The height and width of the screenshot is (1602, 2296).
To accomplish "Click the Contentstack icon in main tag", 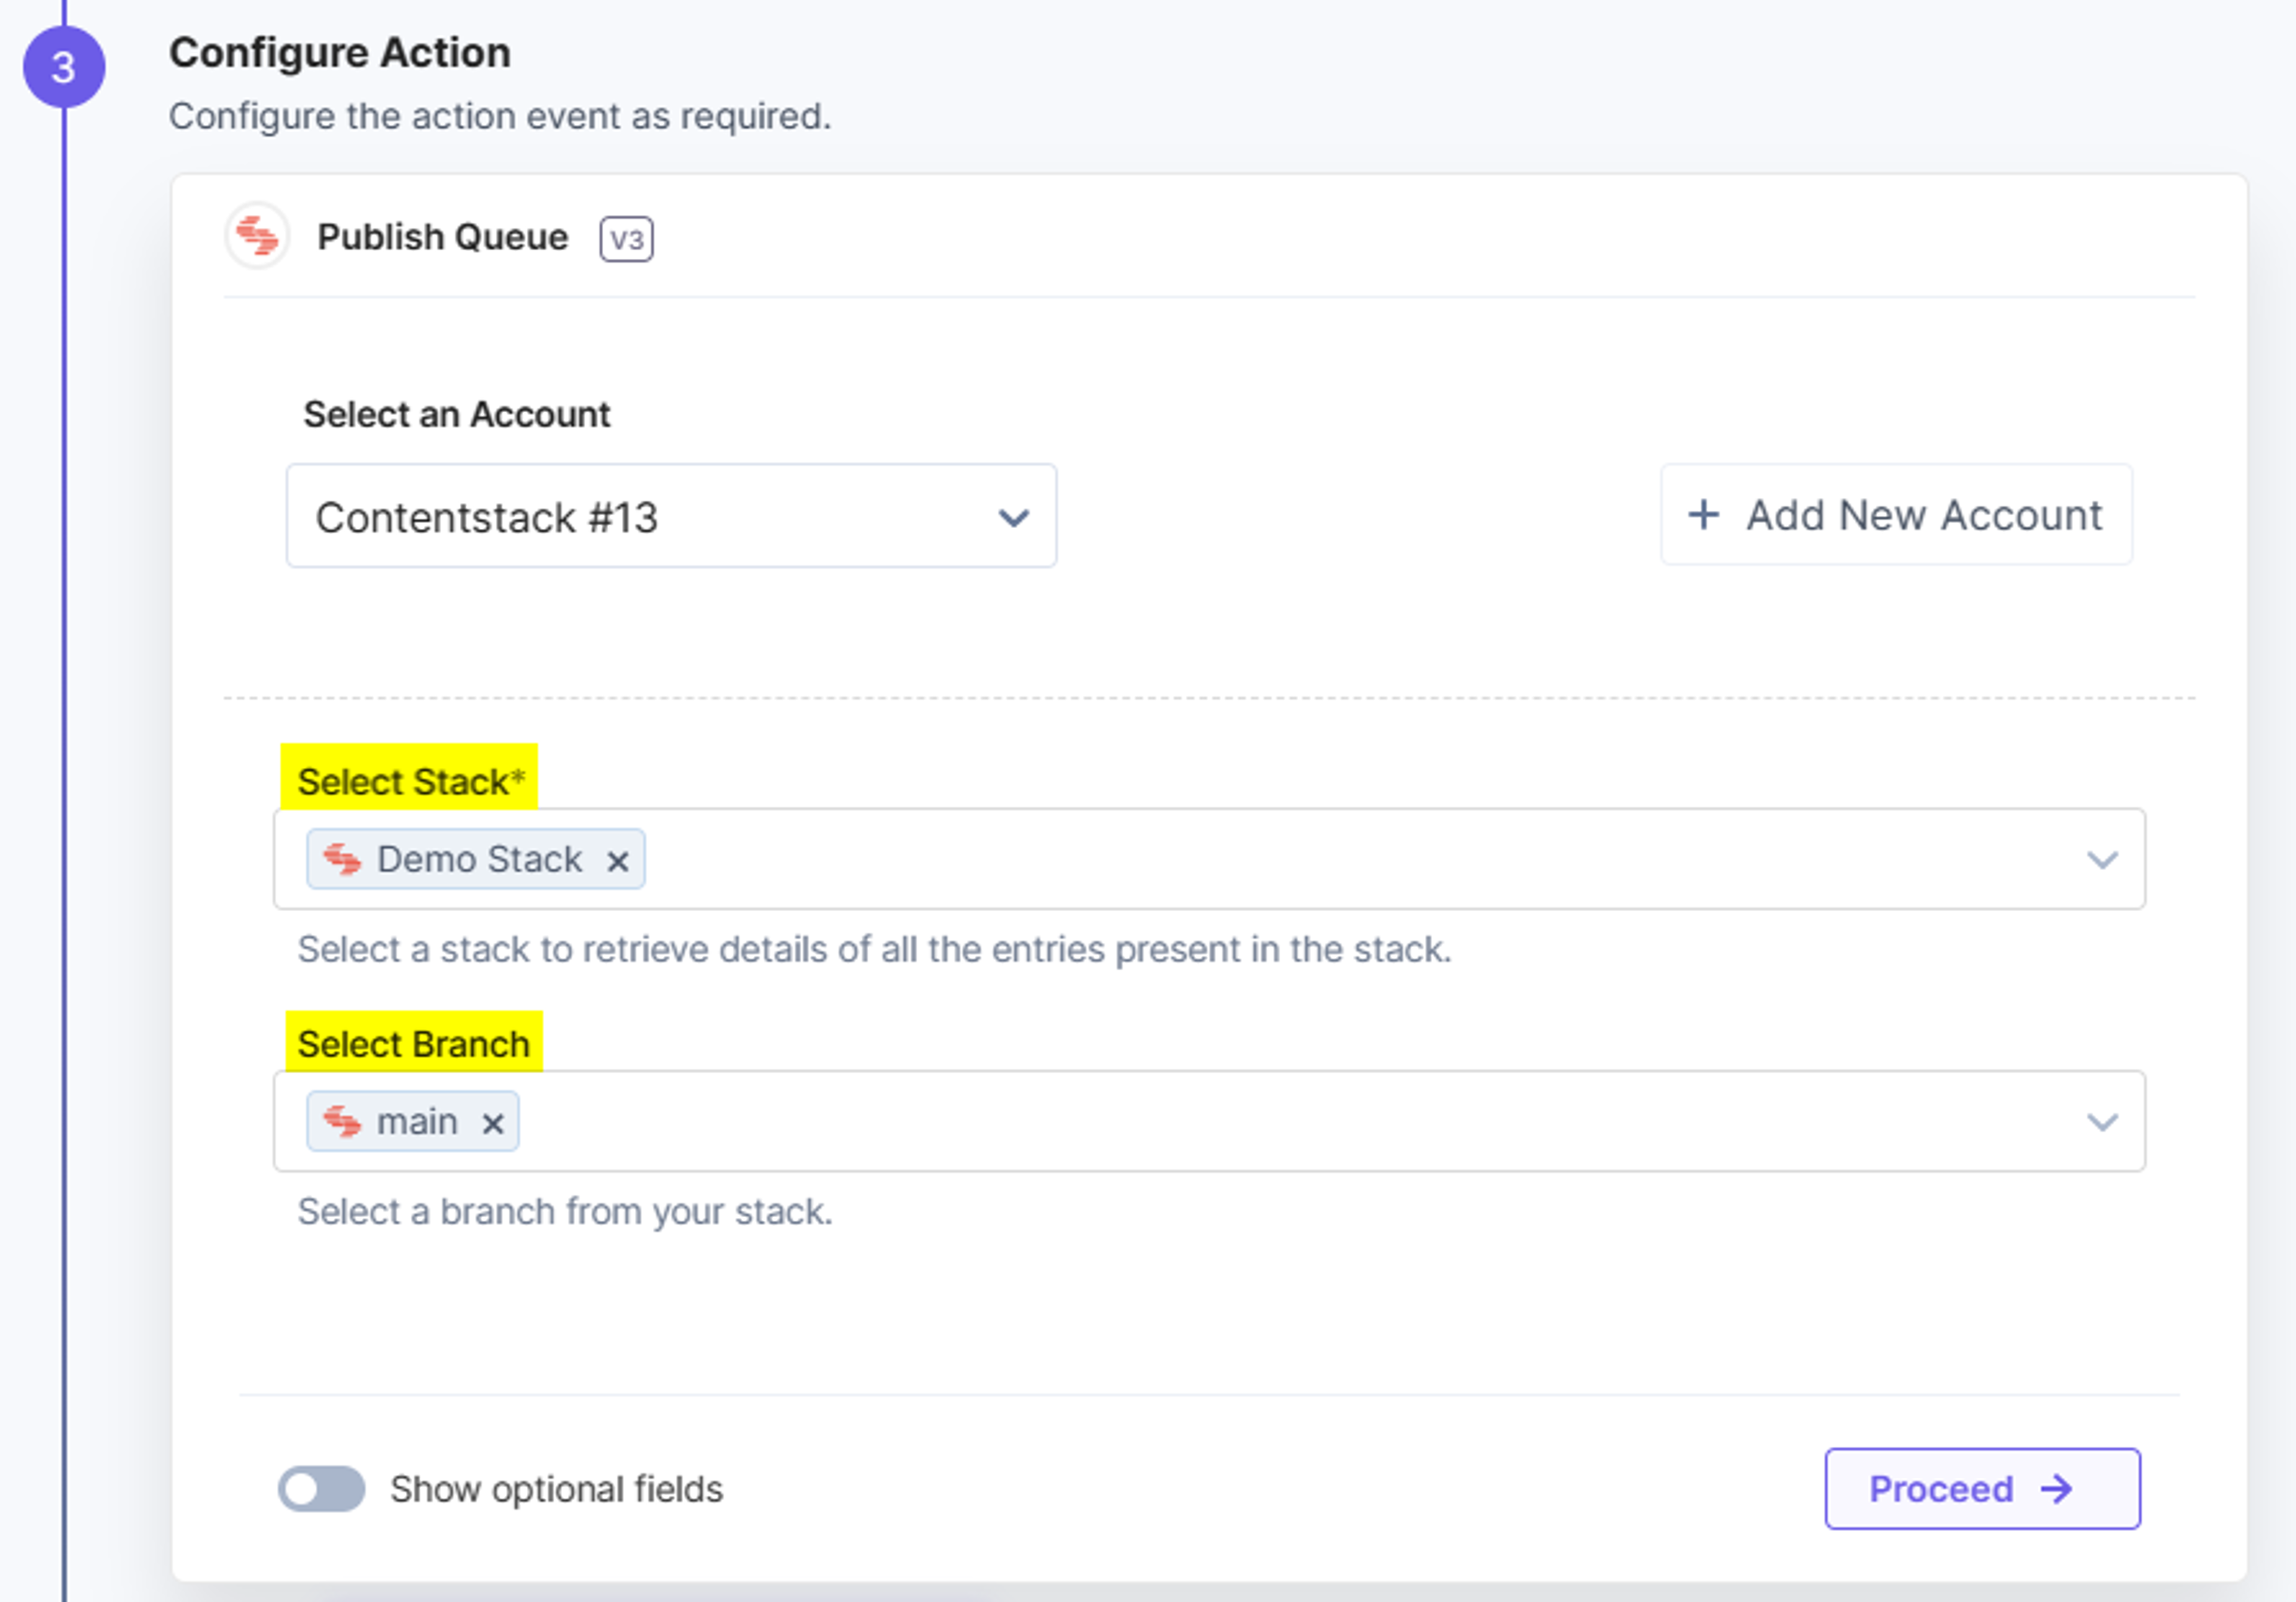I will point(342,1122).
